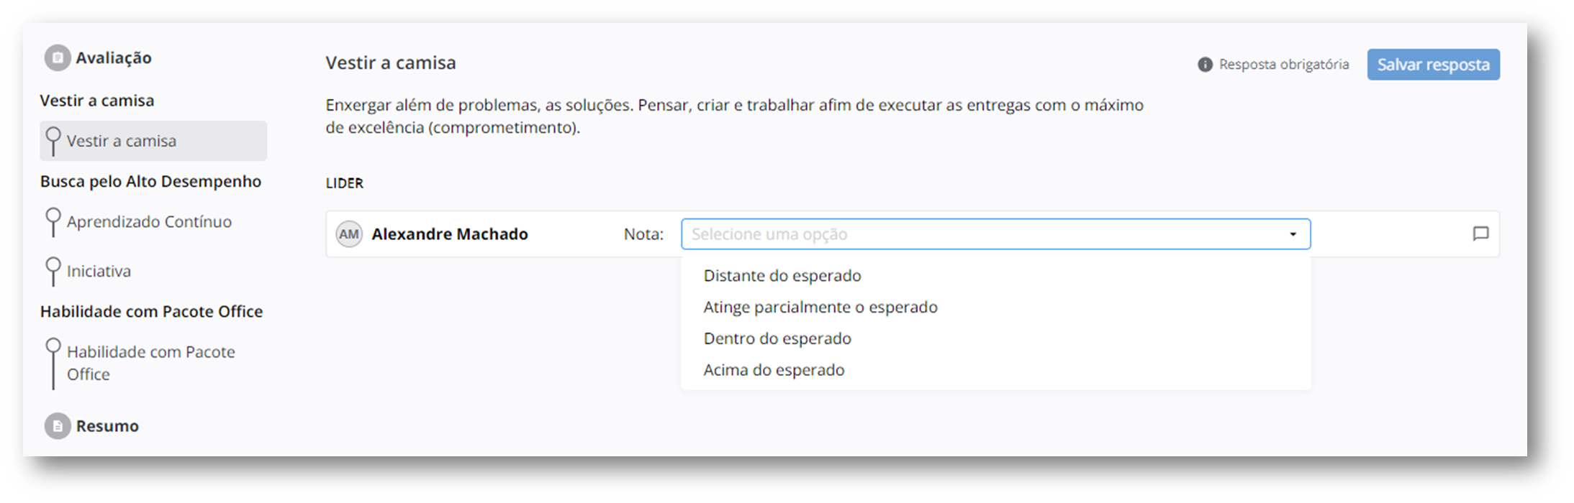
Task: Click the Resposta obrigatória info icon
Action: pyautogui.click(x=1205, y=65)
